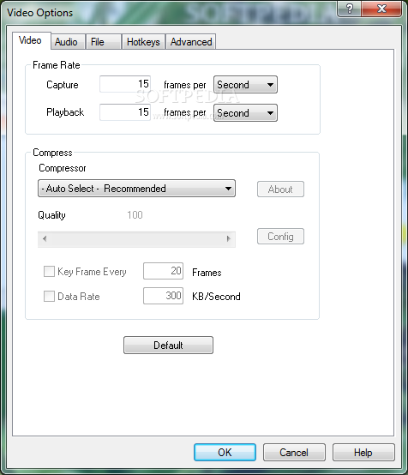Click the About compressor button
The image size is (408, 475).
tap(280, 189)
